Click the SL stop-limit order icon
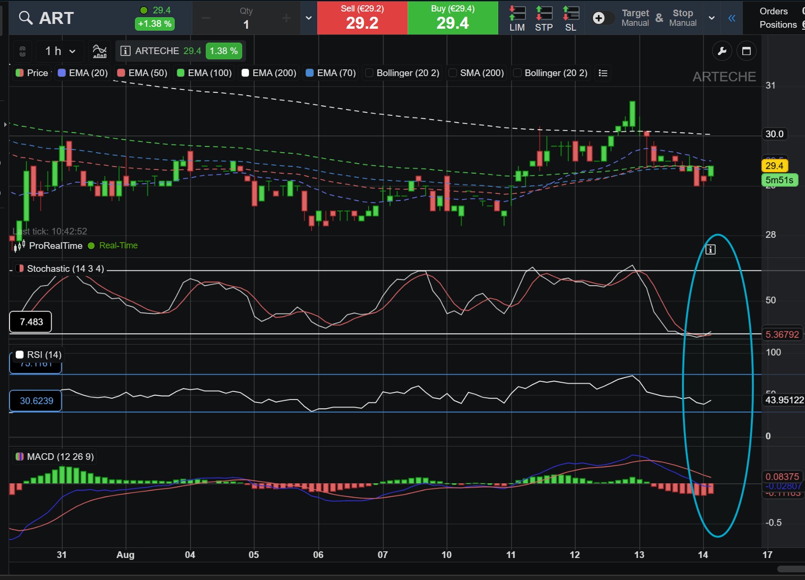 click(x=570, y=18)
